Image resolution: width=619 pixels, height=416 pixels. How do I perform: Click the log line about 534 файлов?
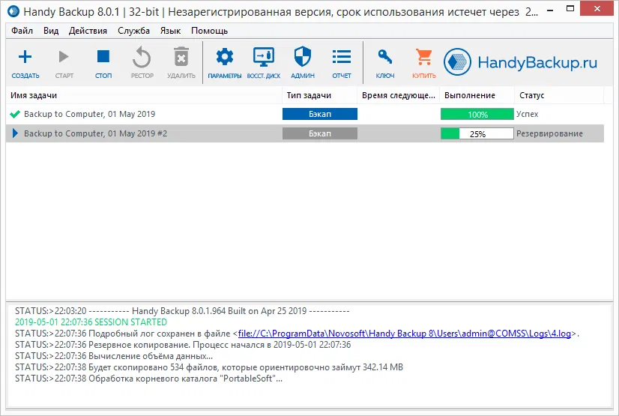(209, 367)
